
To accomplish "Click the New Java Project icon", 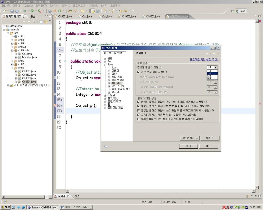I will (50, 11).
